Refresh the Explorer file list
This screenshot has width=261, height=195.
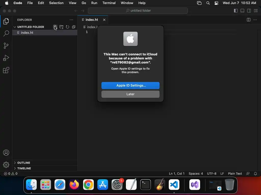[67, 27]
